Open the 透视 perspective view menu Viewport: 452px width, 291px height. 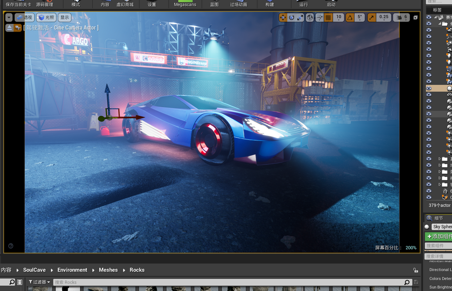click(24, 17)
